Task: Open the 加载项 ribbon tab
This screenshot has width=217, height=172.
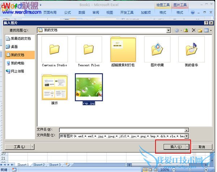Action: 146,12
